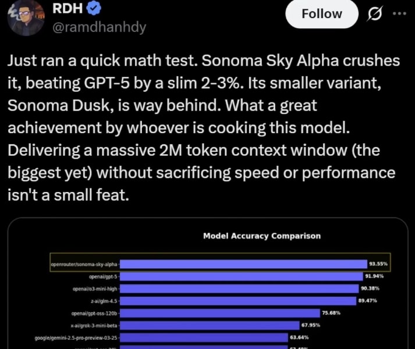The width and height of the screenshot is (415, 349).
Task: Open the Grok slashed-circle icon
Action: click(374, 14)
